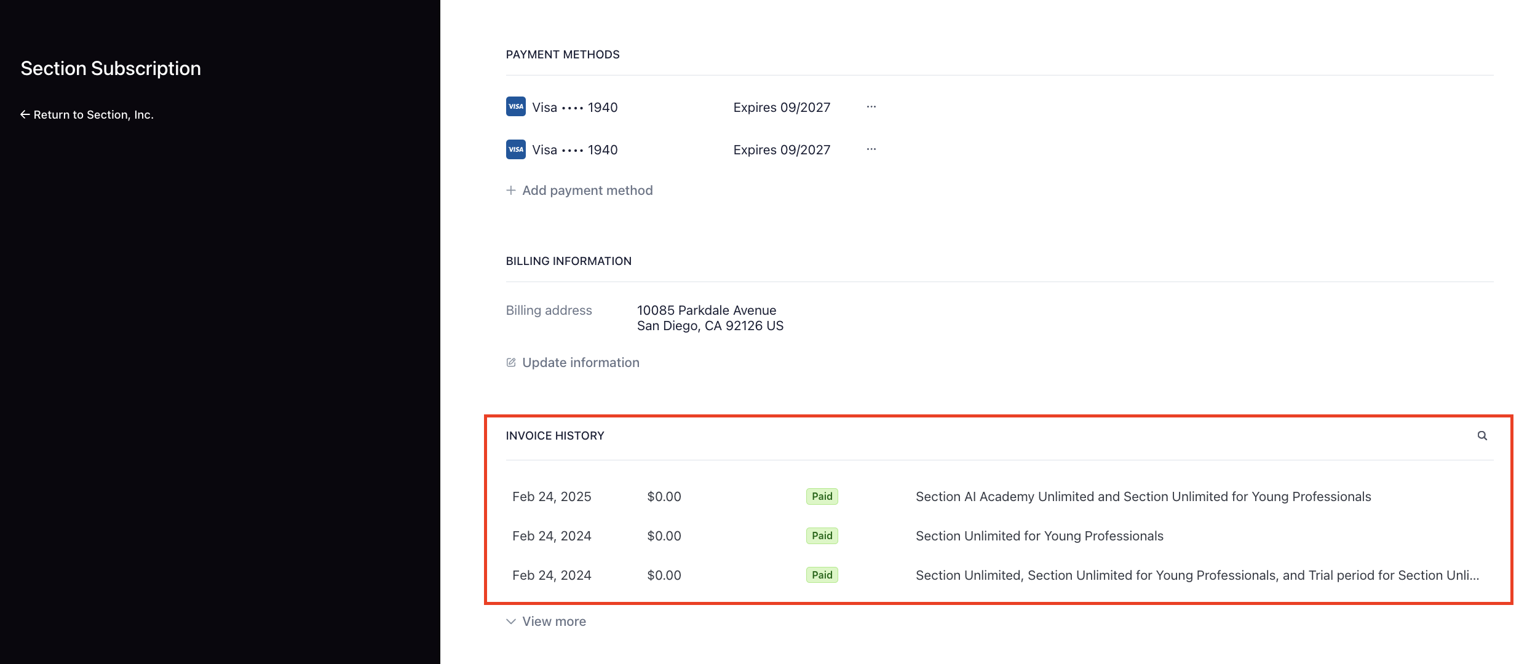This screenshot has height=664, width=1535.
Task: Click Update information link
Action: pos(581,363)
